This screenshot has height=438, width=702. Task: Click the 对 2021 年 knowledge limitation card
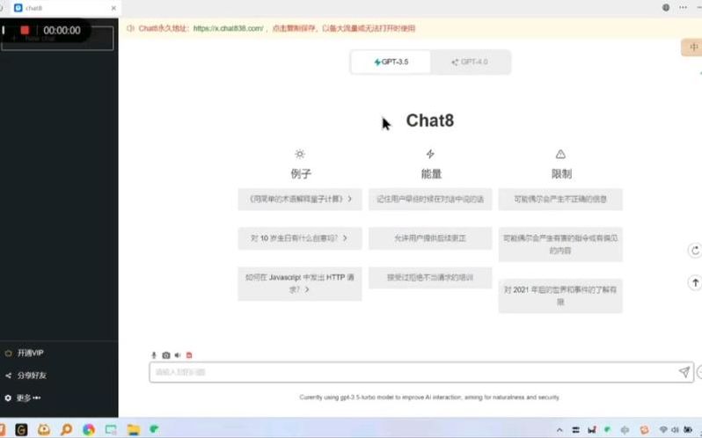click(x=560, y=296)
